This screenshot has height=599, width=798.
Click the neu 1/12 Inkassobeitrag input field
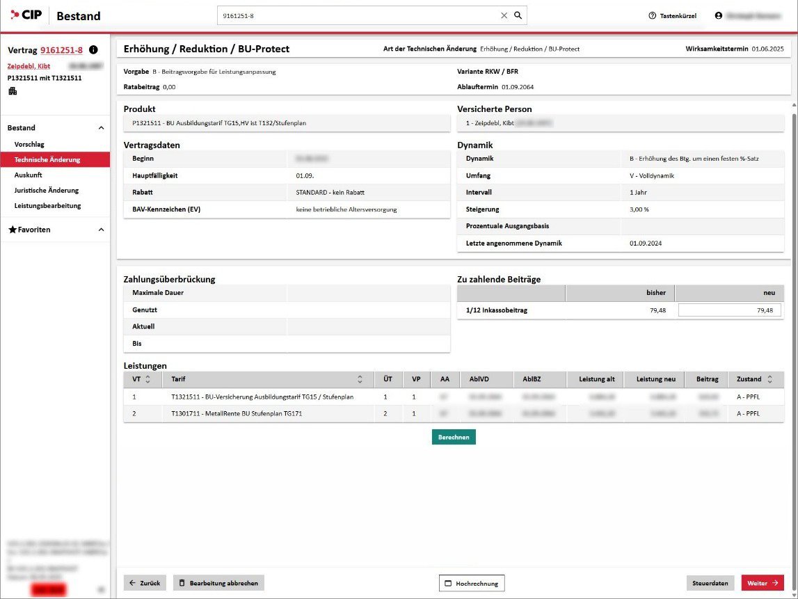(x=729, y=310)
